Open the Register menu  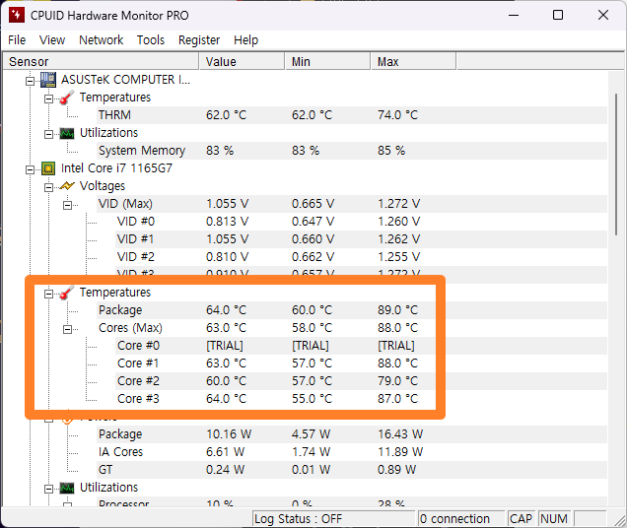click(199, 40)
